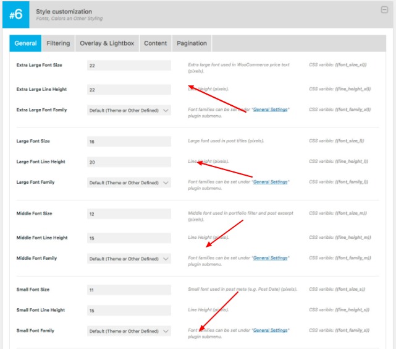Expand the Large Font Family dropdown
This screenshot has height=349, width=396.
[129, 183]
